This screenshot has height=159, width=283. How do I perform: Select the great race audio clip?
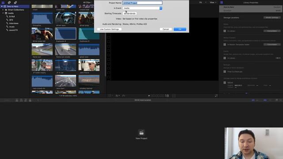point(89,49)
